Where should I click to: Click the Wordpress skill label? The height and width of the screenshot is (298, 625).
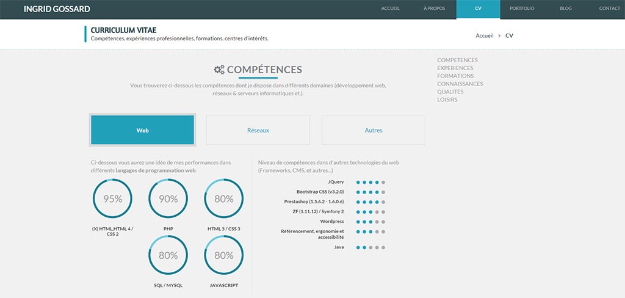[332, 222]
